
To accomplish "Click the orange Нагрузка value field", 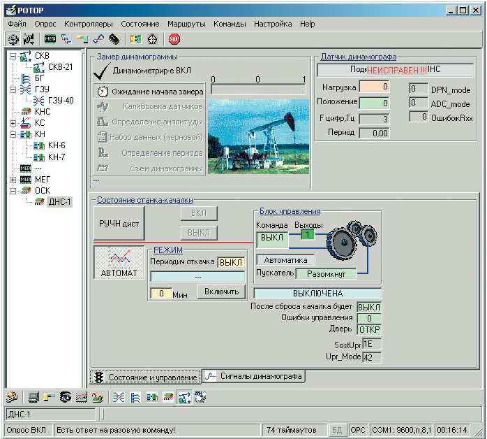I will click(374, 87).
